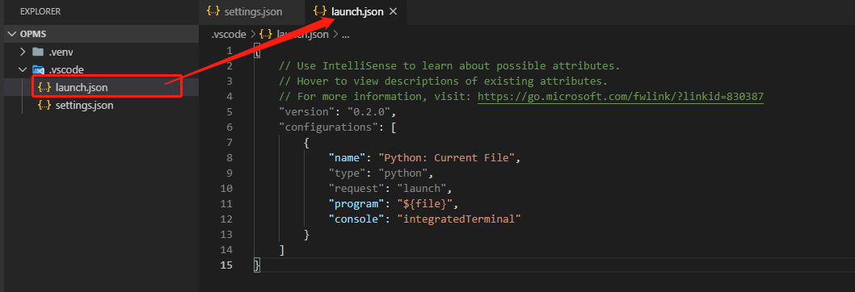Click the .vscode folder name
The image size is (855, 292).
[66, 69]
